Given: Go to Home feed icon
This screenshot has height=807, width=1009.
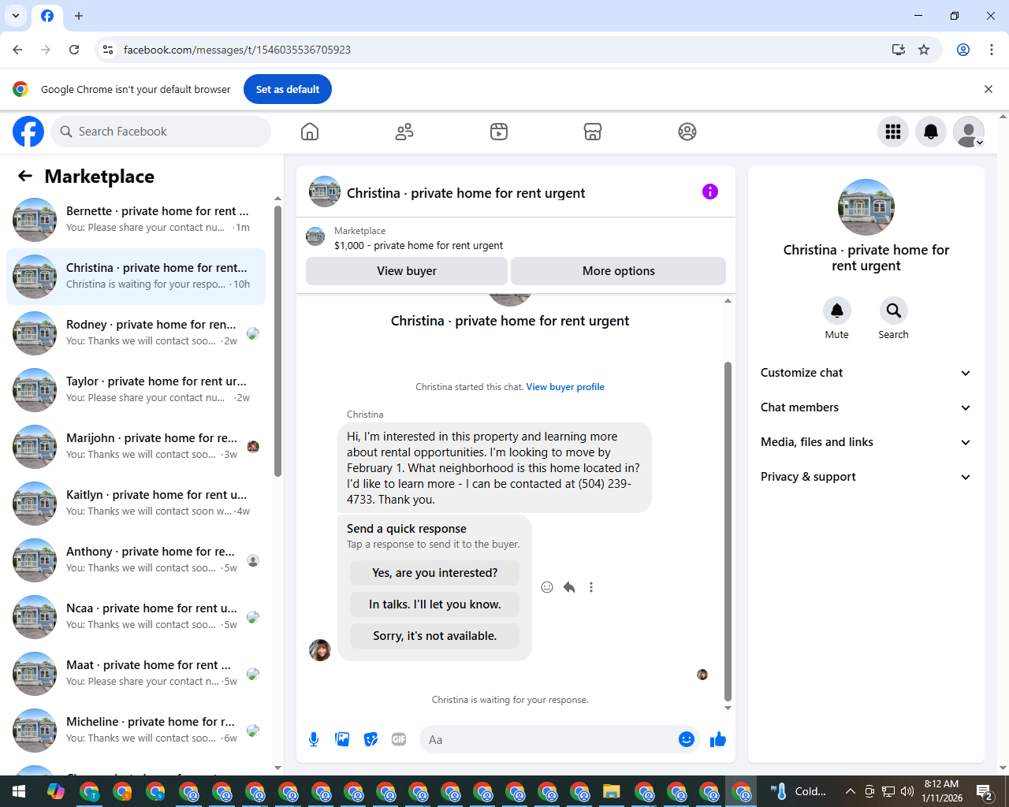Looking at the screenshot, I should click(x=310, y=132).
